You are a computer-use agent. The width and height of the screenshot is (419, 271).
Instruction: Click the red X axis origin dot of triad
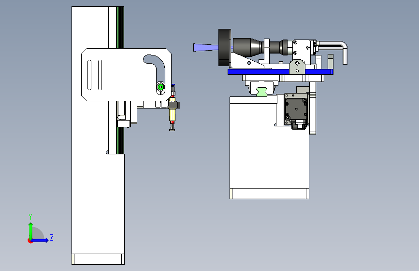coord(29,241)
